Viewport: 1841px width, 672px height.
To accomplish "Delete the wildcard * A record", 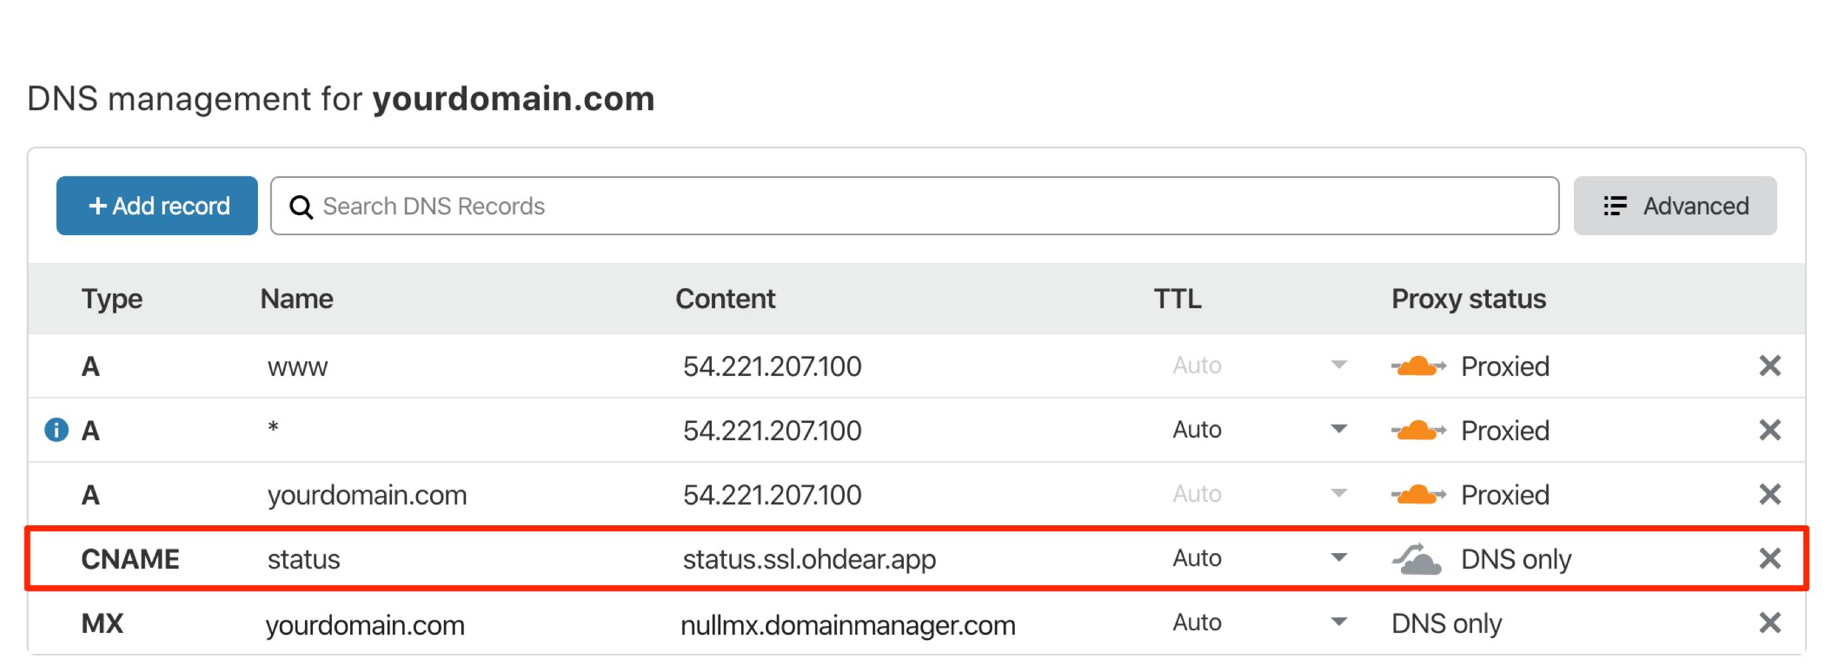I will [x=1769, y=430].
